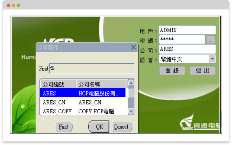Click the Find text field containing %
The image size is (232, 145).
(92, 68)
